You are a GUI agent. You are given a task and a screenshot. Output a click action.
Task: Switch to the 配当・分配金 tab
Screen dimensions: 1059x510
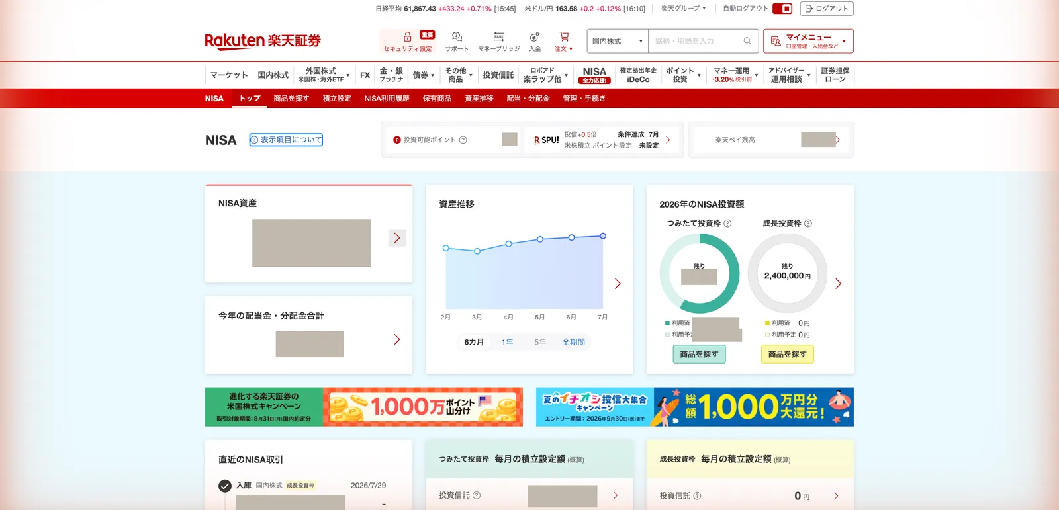pos(528,99)
